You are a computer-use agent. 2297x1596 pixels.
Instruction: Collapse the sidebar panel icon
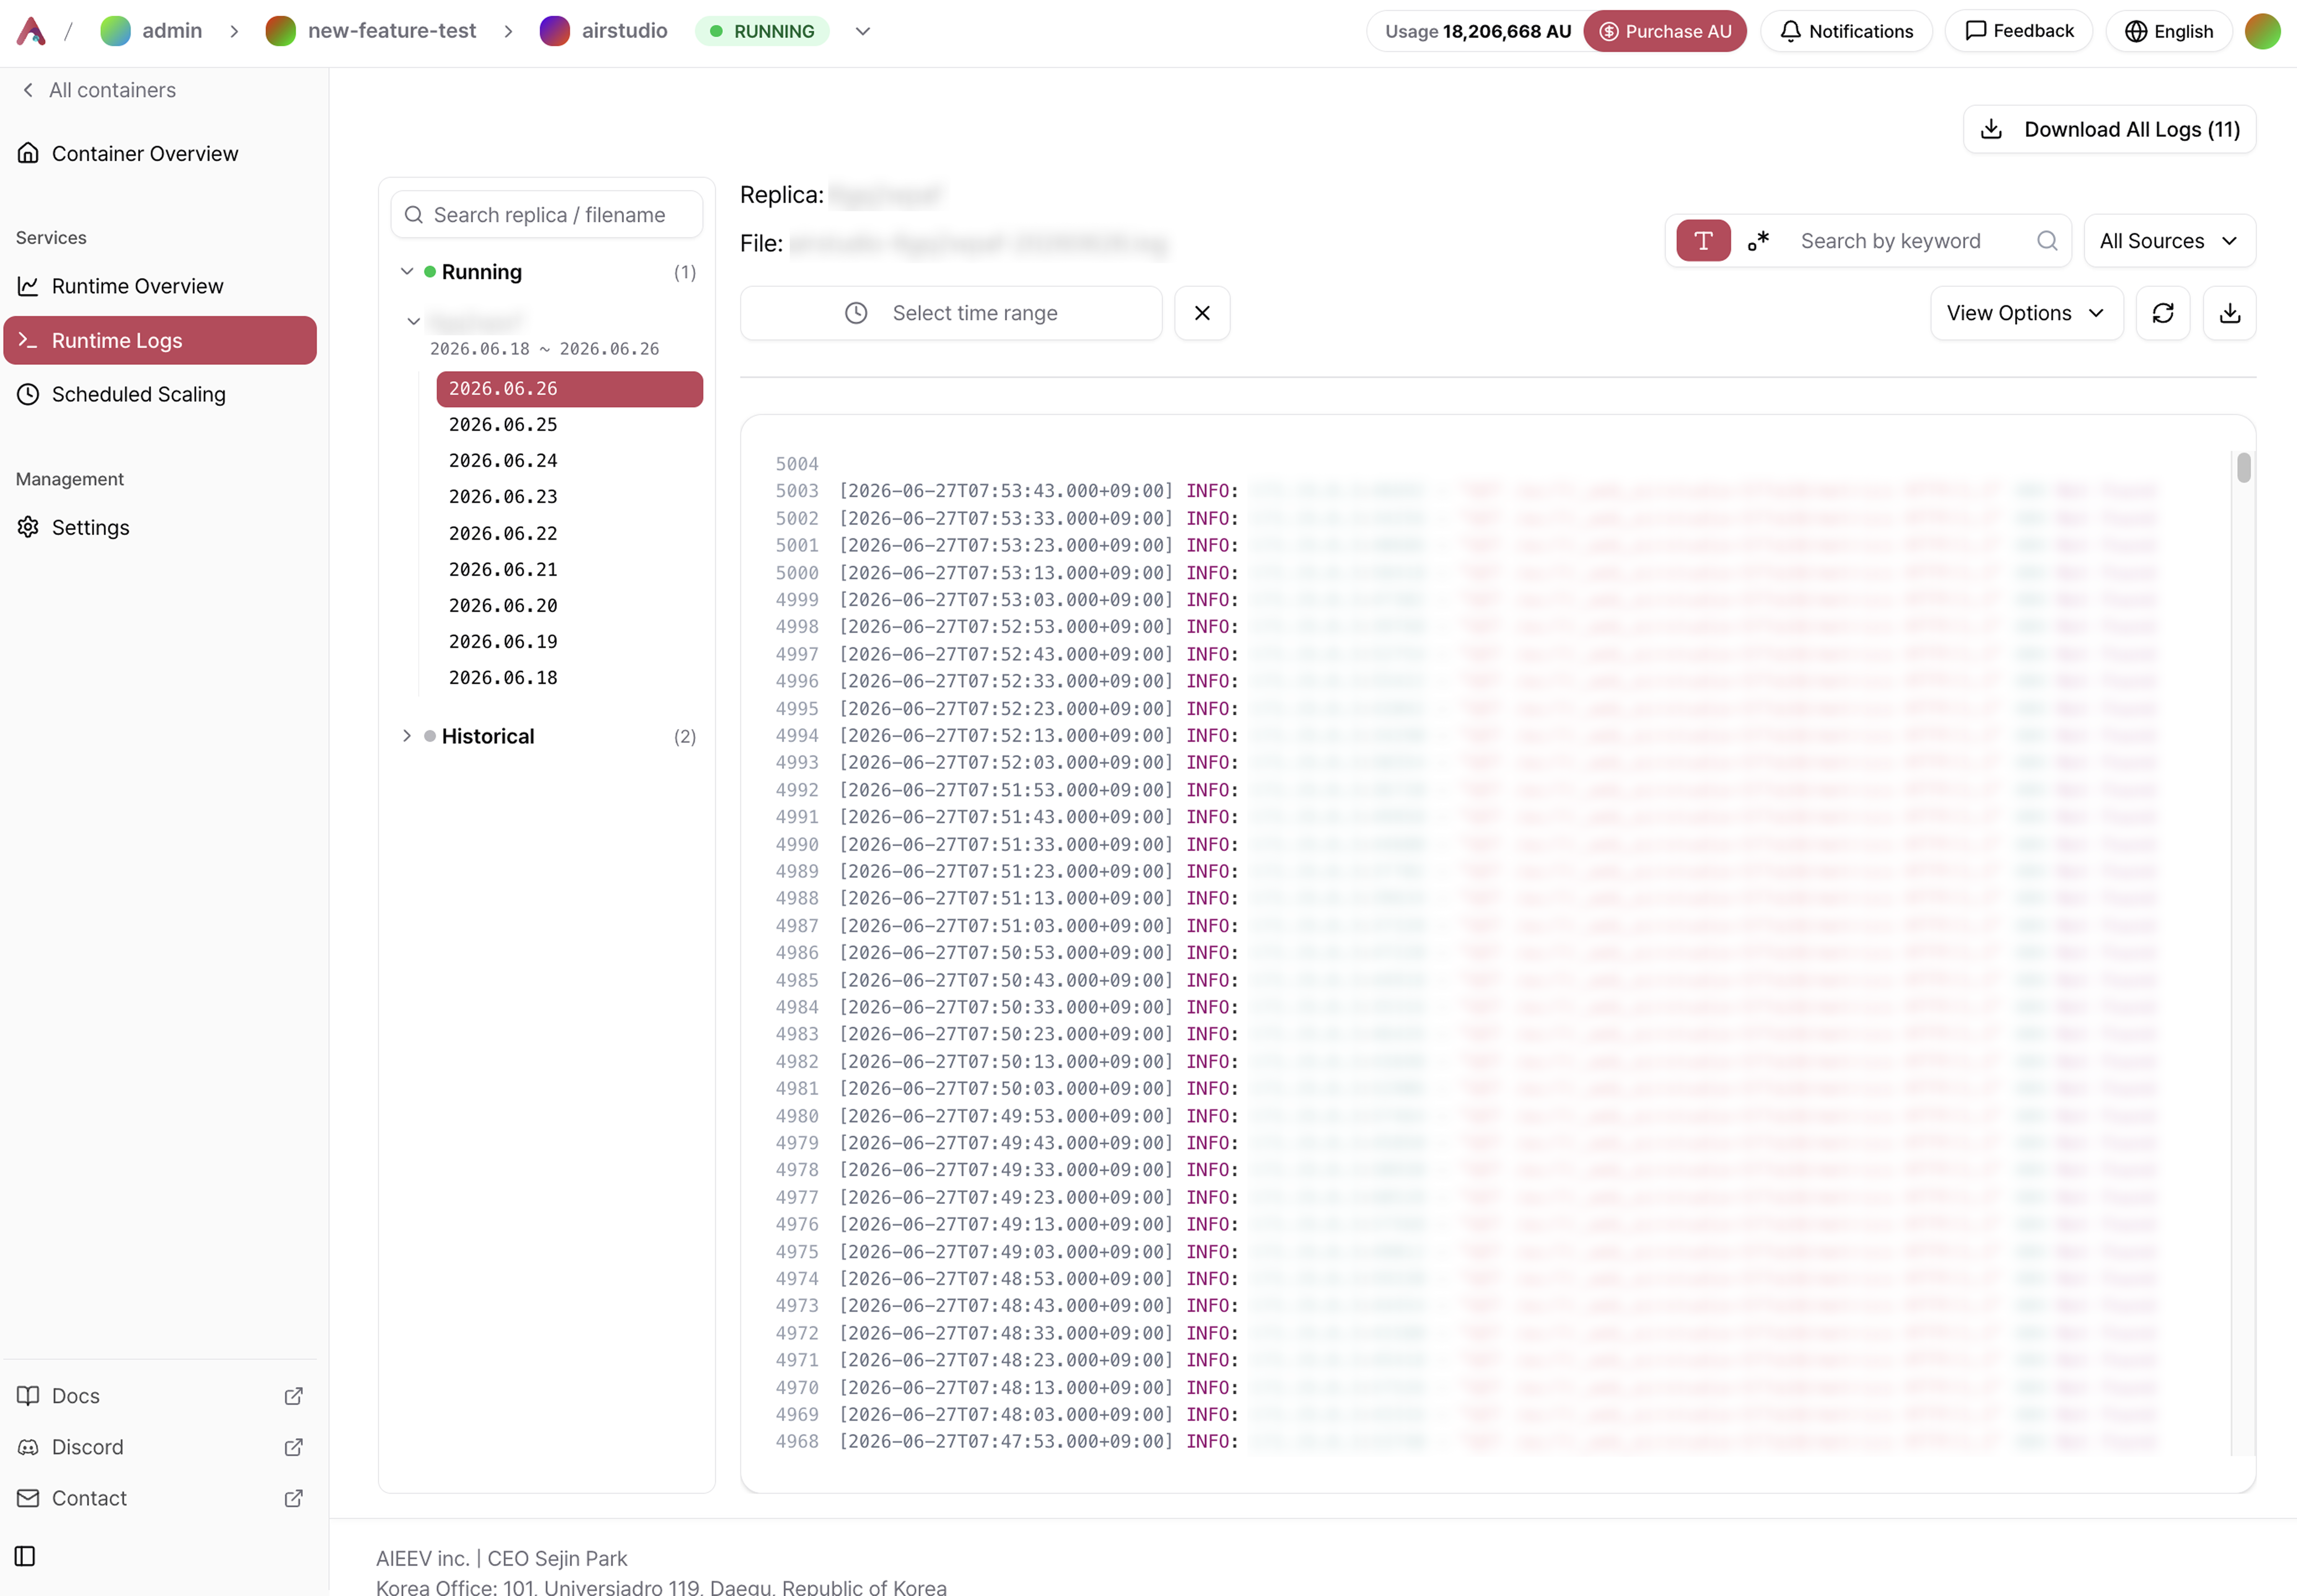26,1556
